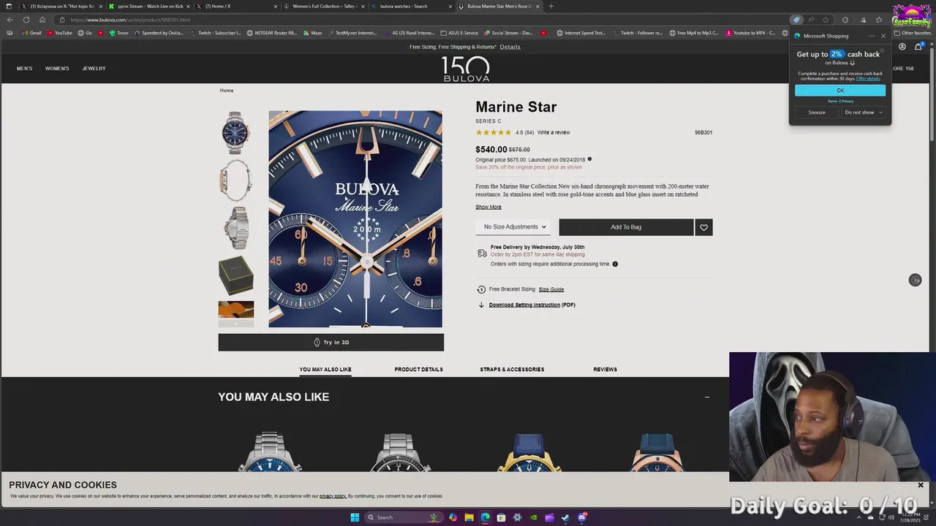Select bracelet back view thumbnail
936x526 pixels.
[x=235, y=228]
